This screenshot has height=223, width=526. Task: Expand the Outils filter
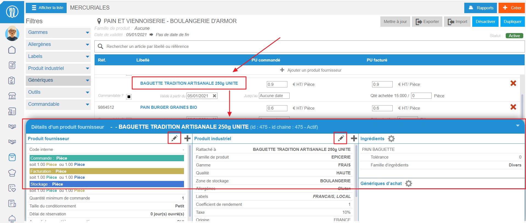tap(58, 92)
